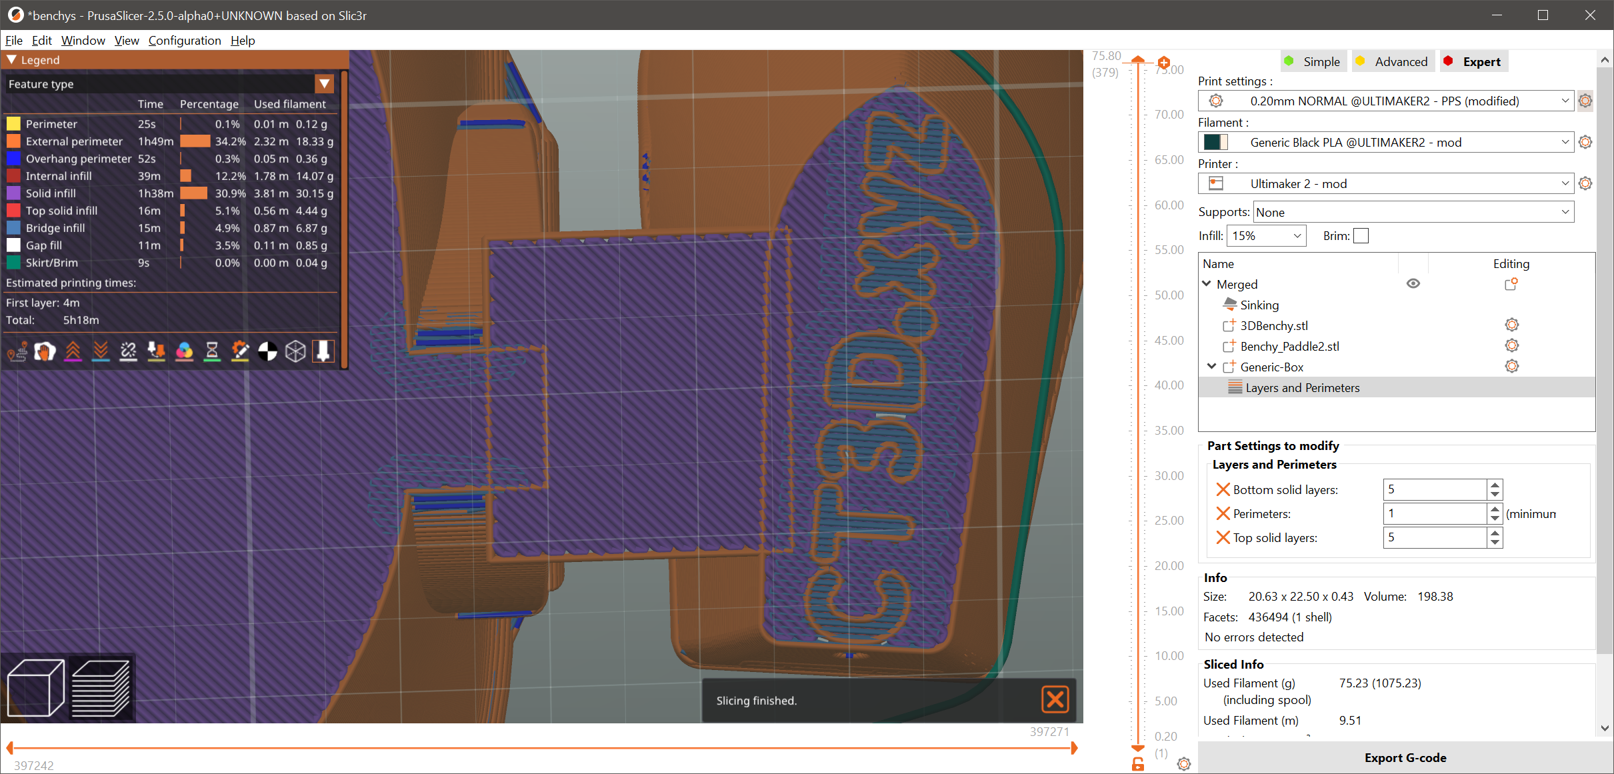Switch to Advanced mode
This screenshot has height=774, width=1614.
click(x=1392, y=61)
